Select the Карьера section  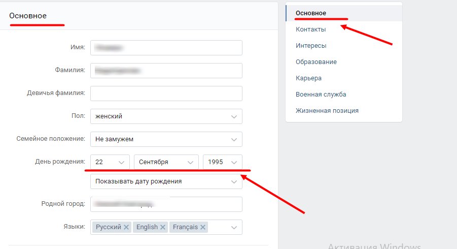[x=308, y=78]
